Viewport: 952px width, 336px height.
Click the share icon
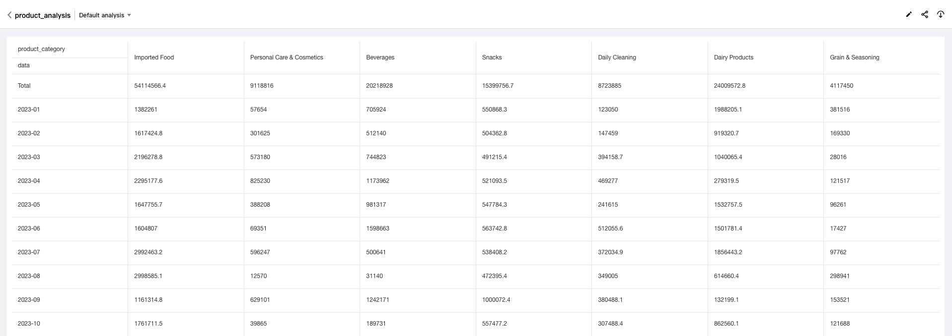[925, 14]
